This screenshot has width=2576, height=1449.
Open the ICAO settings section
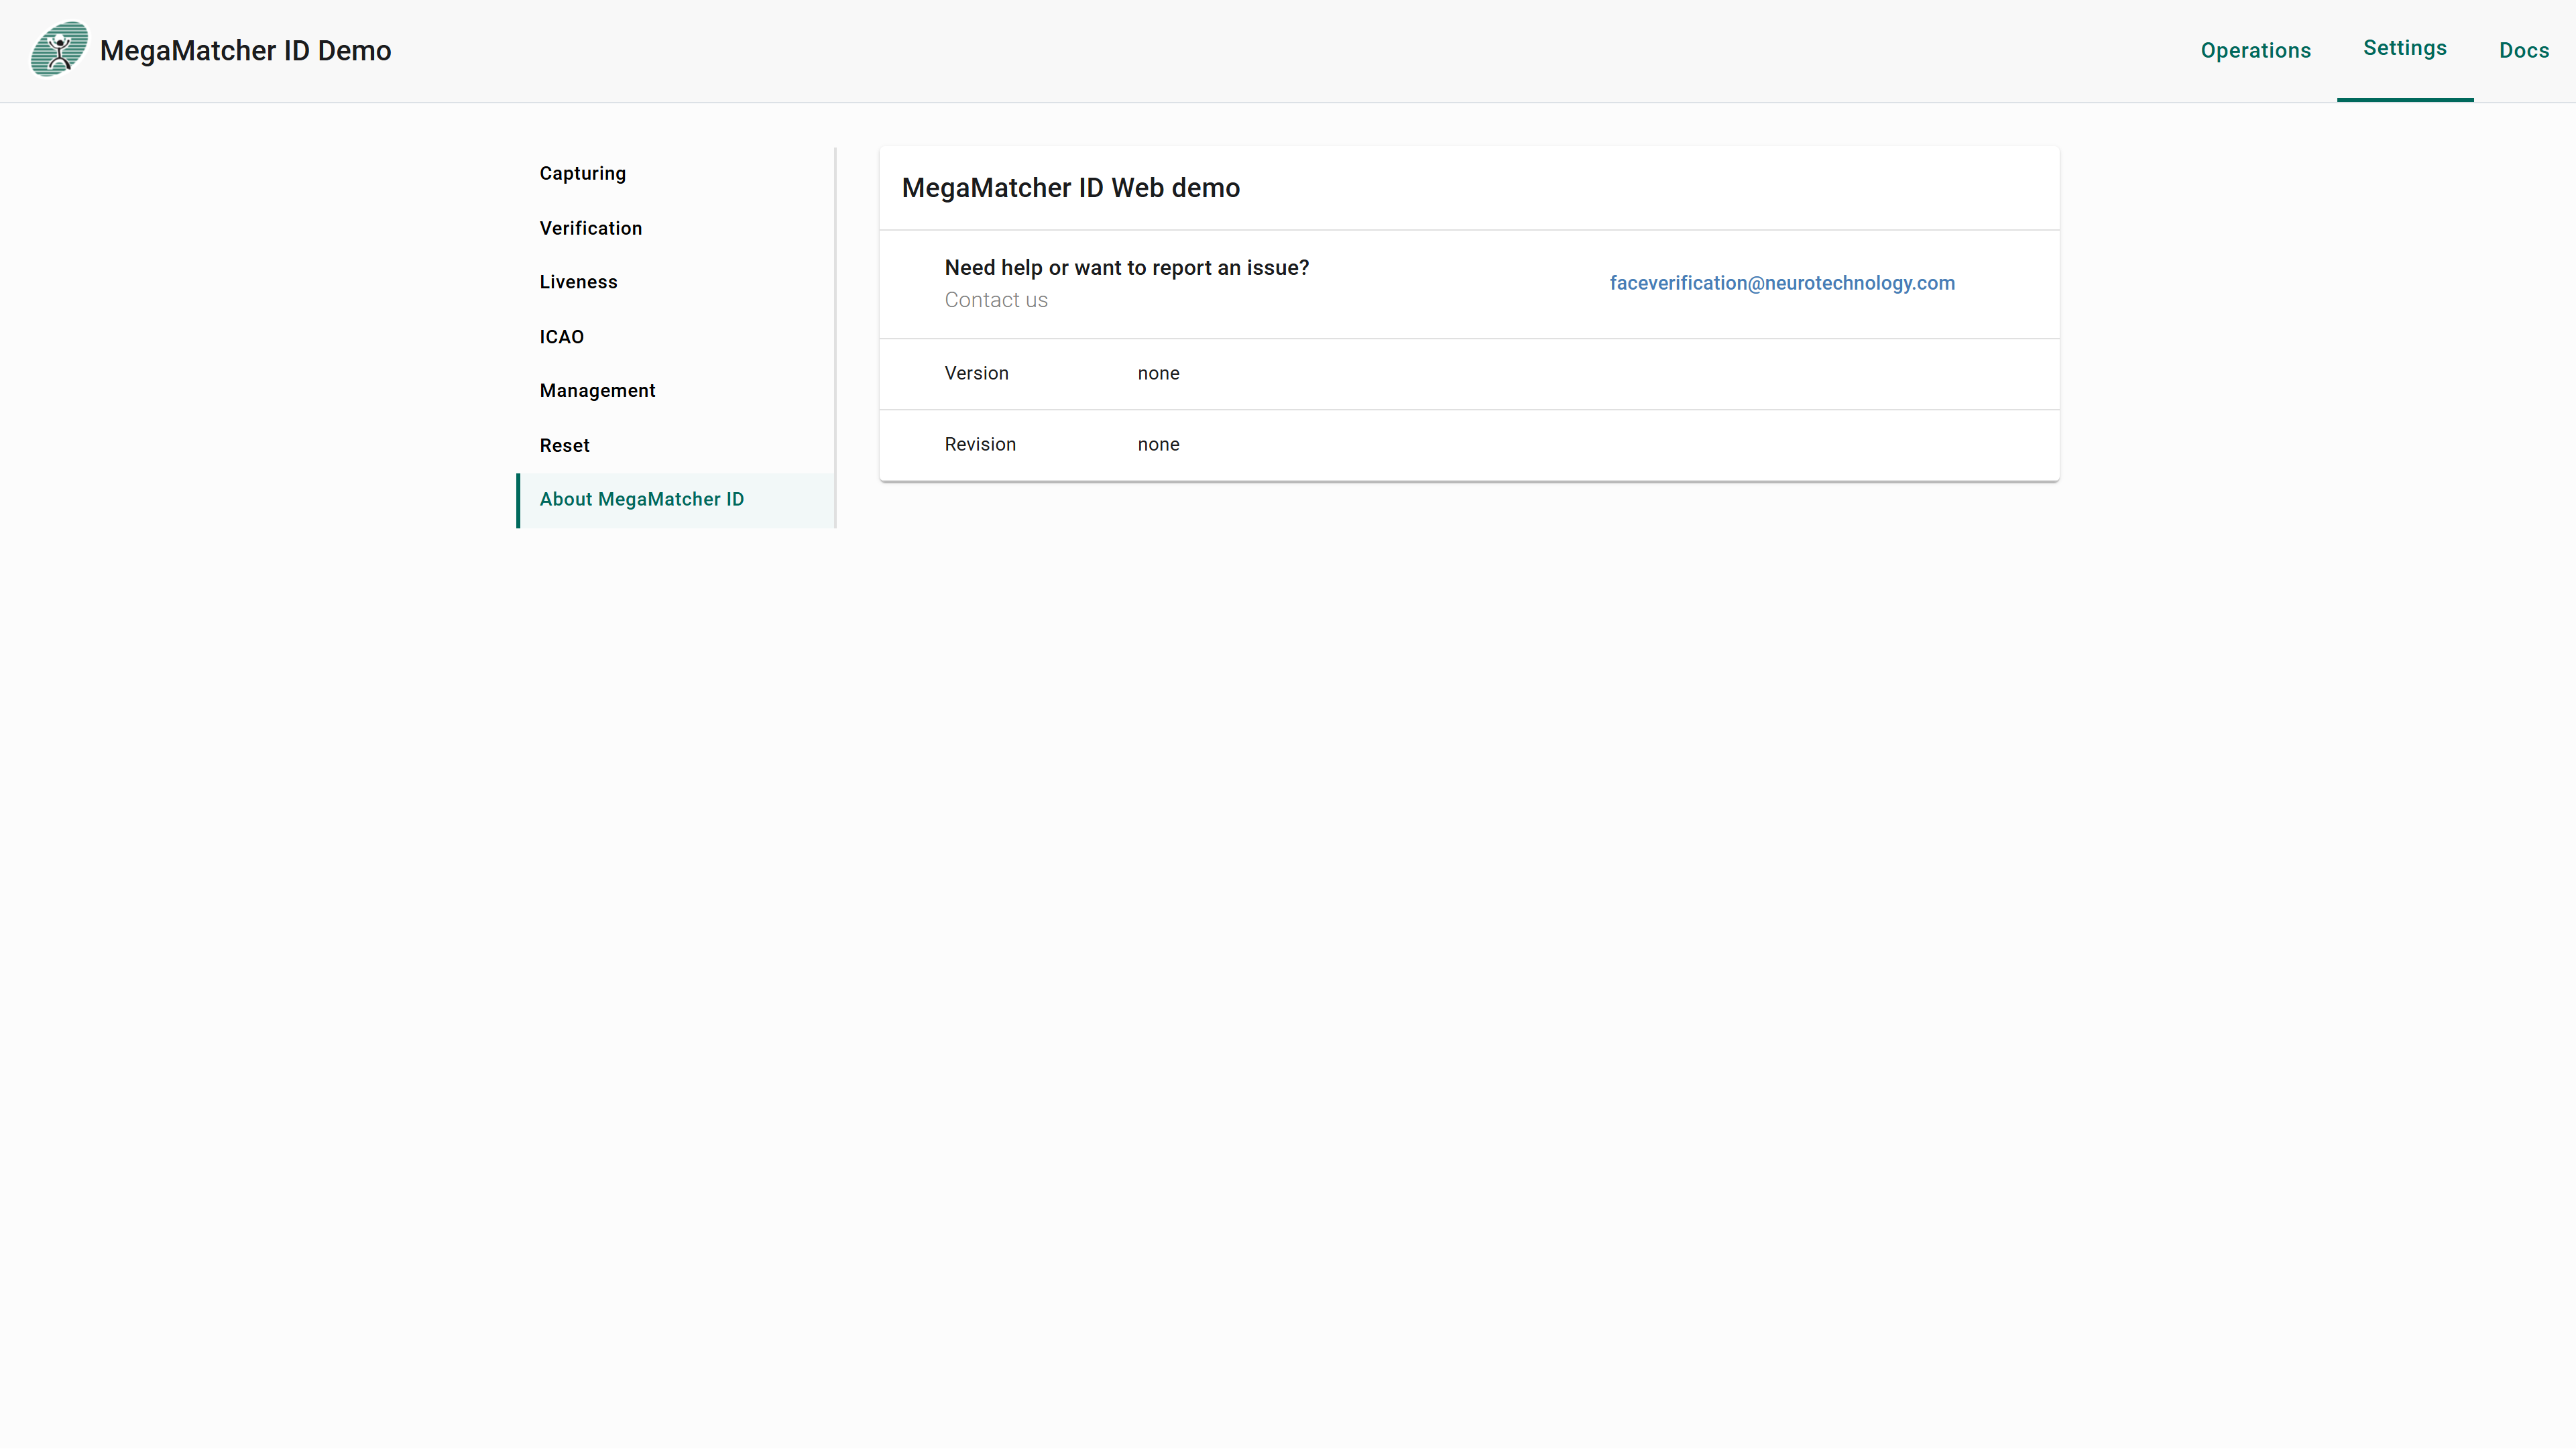(x=676, y=337)
